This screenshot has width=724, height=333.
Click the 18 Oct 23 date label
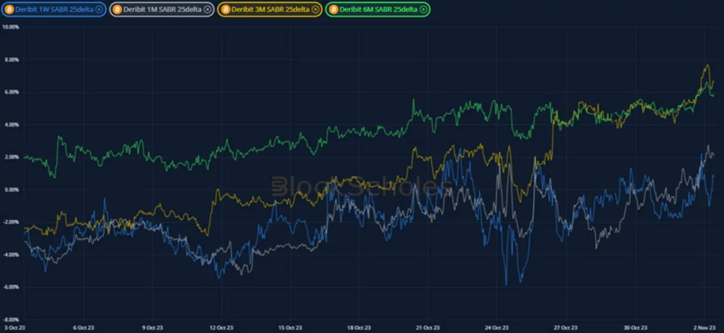click(x=359, y=328)
